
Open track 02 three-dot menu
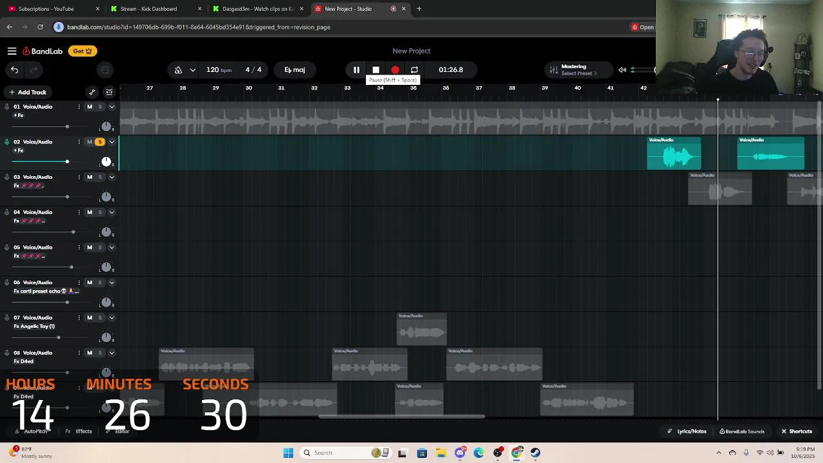(79, 141)
